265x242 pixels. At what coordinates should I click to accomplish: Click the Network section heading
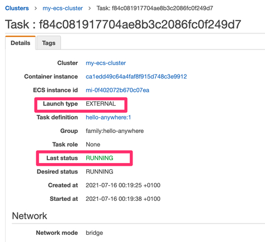[30, 216]
